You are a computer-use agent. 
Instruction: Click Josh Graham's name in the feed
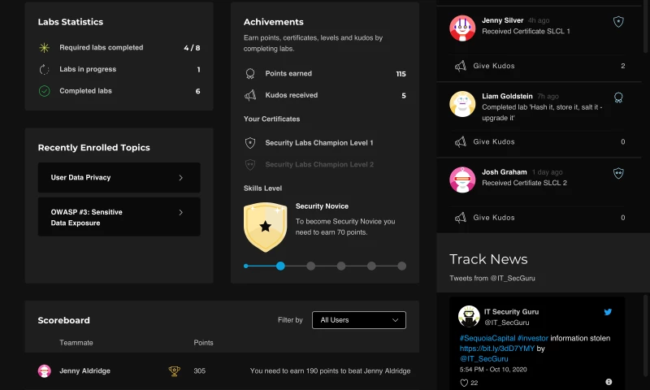(x=504, y=172)
